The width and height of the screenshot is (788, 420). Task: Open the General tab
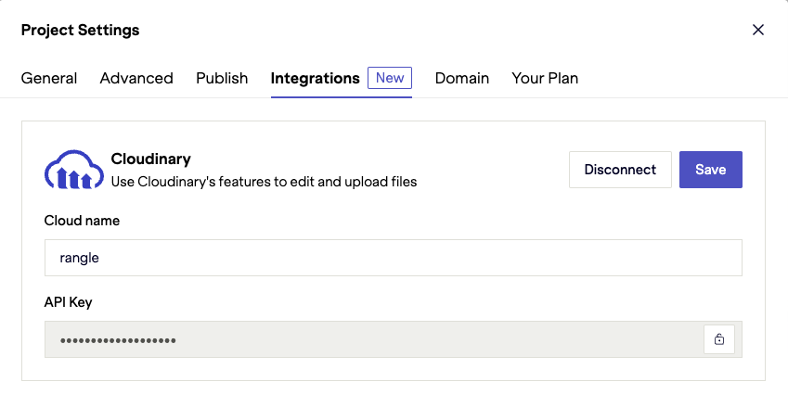(49, 78)
